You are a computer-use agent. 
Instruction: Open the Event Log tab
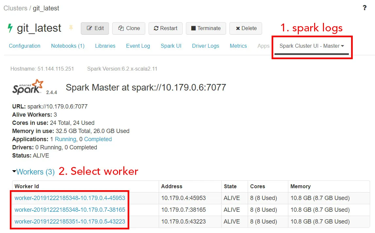(138, 46)
